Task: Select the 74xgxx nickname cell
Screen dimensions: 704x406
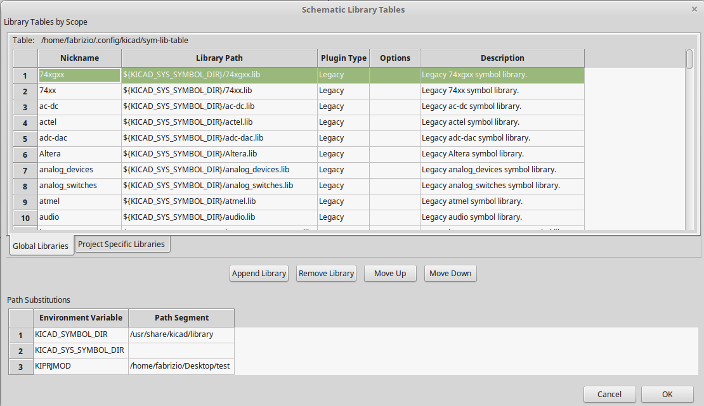Action: click(79, 75)
